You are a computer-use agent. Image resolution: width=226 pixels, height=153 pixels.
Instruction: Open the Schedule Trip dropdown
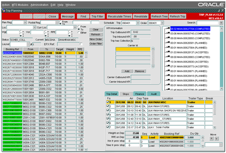(x=138, y=23)
